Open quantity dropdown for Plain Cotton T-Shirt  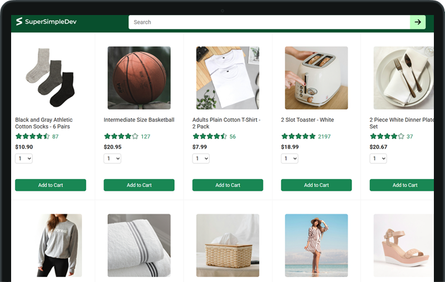click(201, 159)
